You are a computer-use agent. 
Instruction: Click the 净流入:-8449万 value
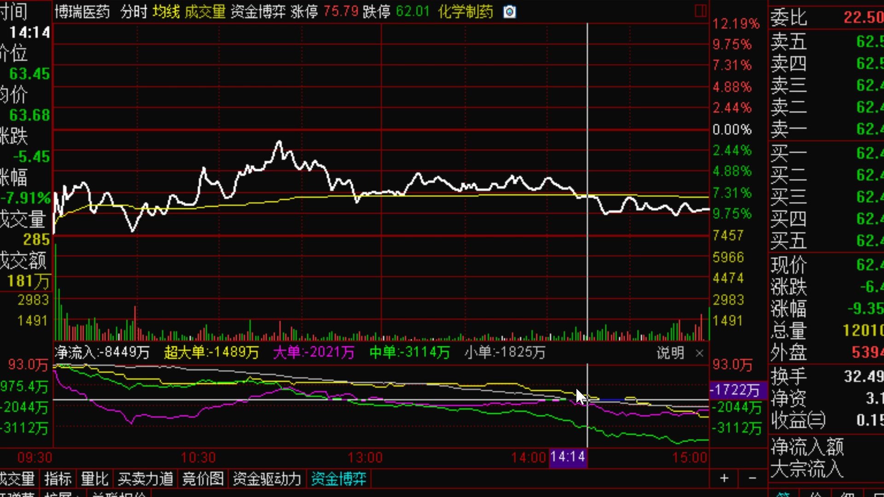point(102,353)
